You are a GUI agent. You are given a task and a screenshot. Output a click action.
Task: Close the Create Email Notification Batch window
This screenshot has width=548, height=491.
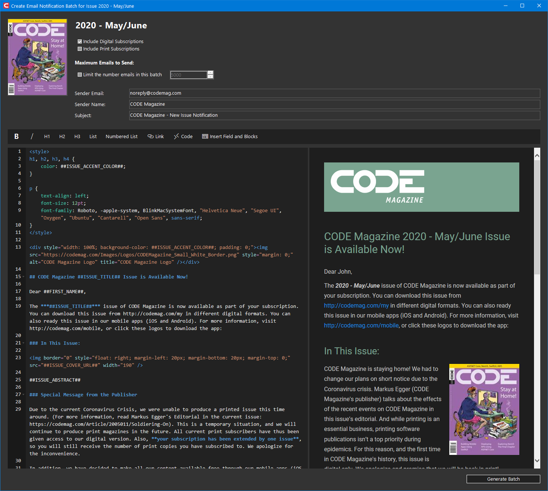(539, 6)
